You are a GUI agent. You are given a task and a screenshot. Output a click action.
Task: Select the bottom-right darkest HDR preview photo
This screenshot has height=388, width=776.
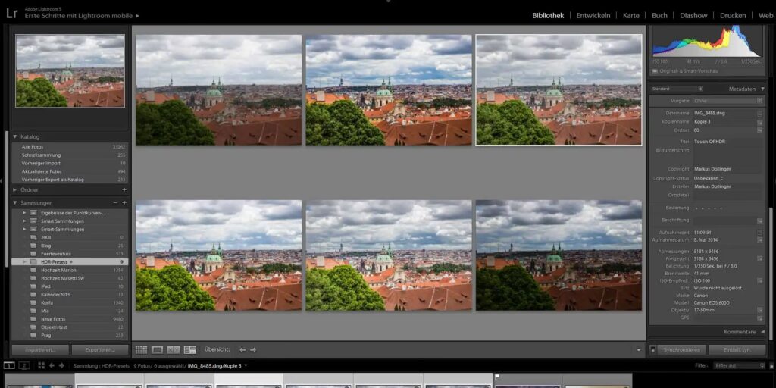click(x=559, y=255)
